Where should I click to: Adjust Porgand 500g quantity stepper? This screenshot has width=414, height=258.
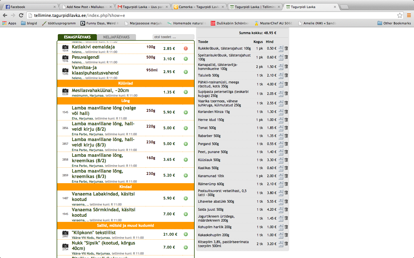(x=281, y=144)
